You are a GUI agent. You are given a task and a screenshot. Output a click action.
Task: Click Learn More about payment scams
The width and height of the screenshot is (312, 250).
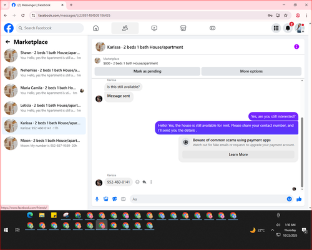point(238,154)
